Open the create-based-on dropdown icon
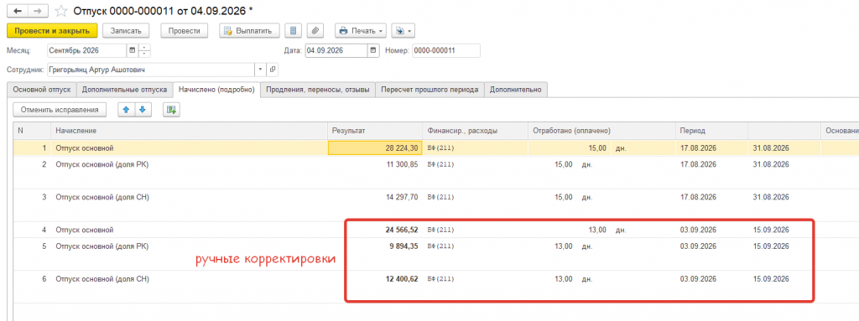The width and height of the screenshot is (859, 321). pos(403,31)
